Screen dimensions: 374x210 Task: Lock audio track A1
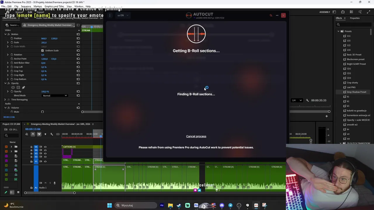pos(31,188)
